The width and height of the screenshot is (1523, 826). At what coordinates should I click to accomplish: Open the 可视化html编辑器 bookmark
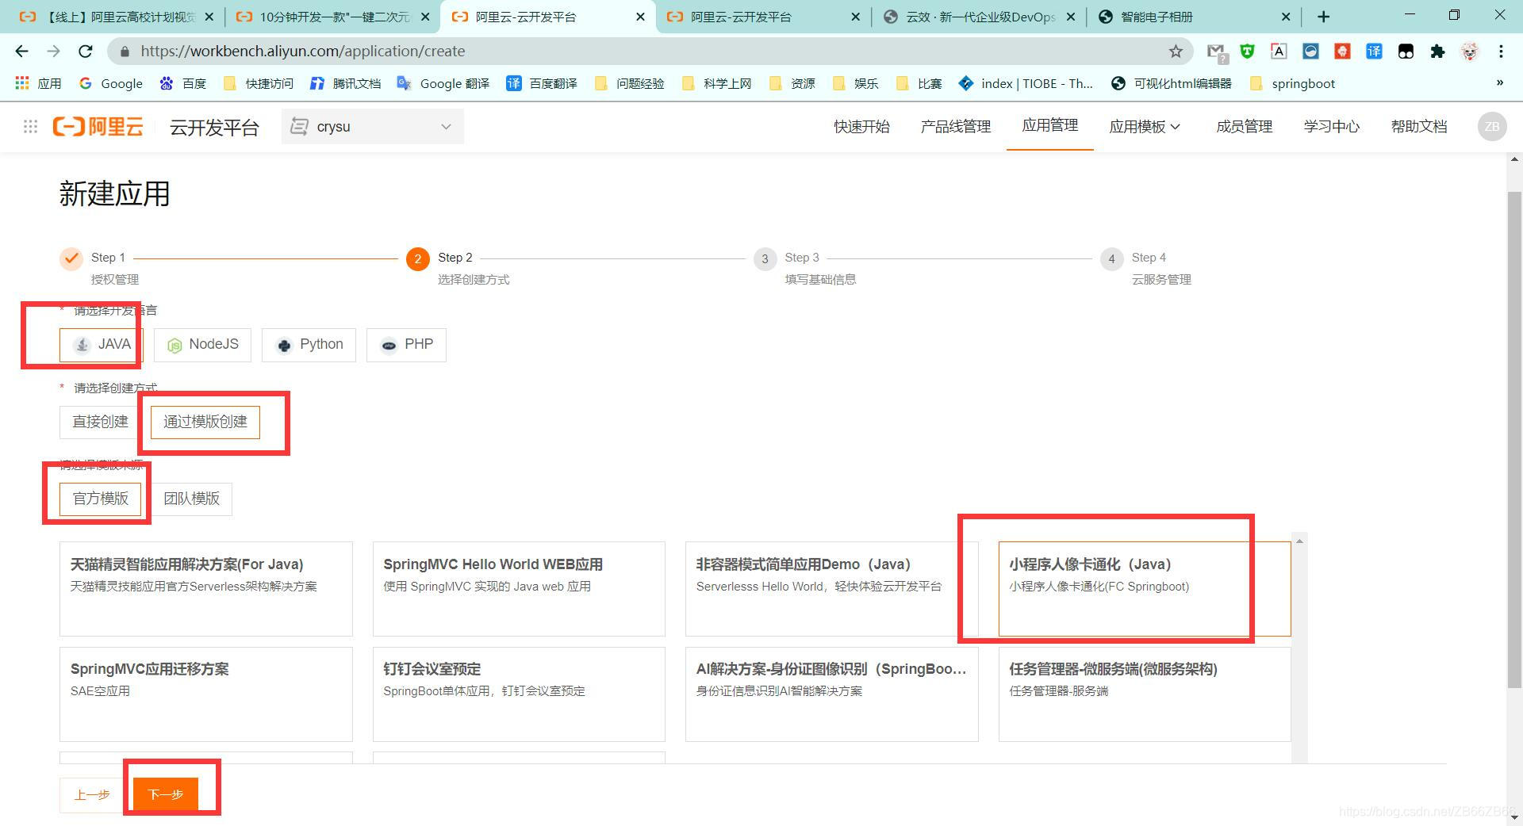(1172, 83)
